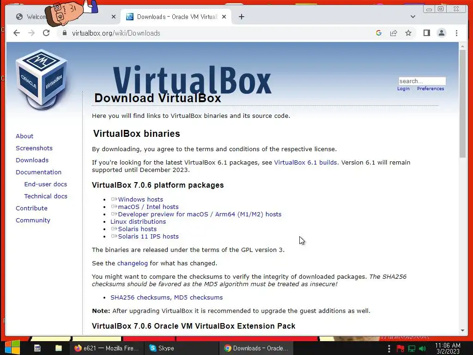Click the VirtualBox cube logo
The height and width of the screenshot is (355, 473).
click(41, 79)
